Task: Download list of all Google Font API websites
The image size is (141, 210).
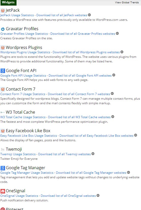Action: click(x=80, y=75)
